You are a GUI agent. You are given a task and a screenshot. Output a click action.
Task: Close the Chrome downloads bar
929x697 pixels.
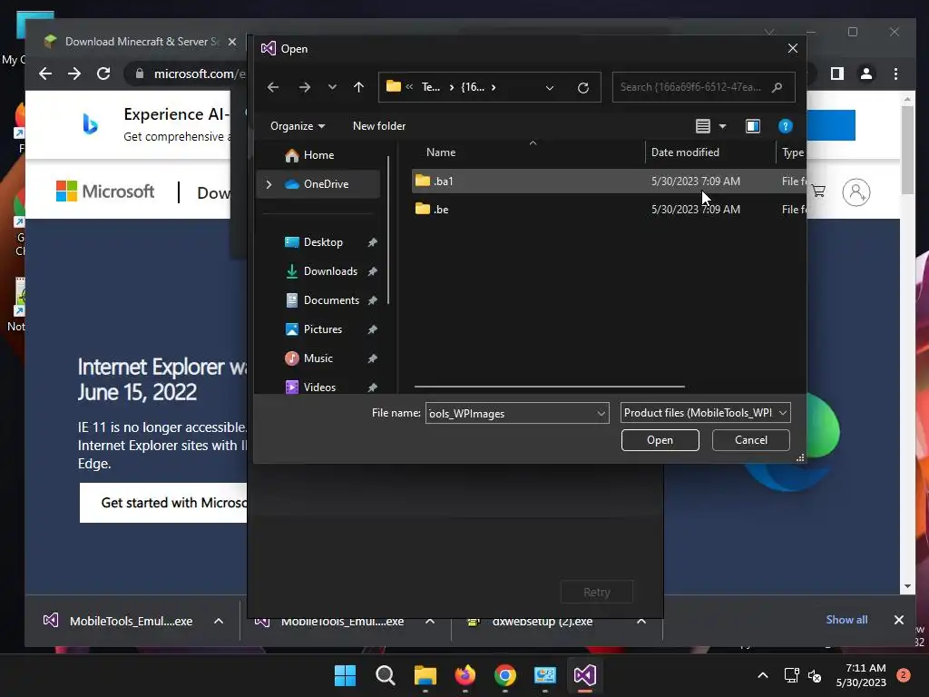click(899, 619)
